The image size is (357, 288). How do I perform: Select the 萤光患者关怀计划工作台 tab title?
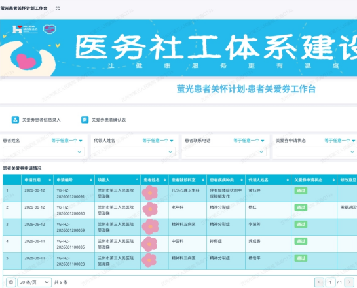click(24, 9)
